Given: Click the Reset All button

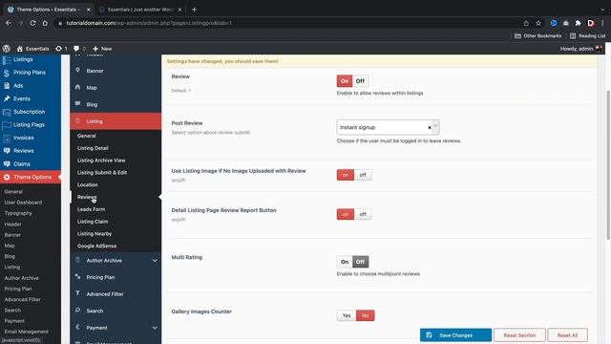Looking at the screenshot, I should click(x=567, y=335).
